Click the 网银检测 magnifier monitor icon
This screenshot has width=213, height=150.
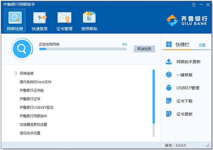point(15,18)
